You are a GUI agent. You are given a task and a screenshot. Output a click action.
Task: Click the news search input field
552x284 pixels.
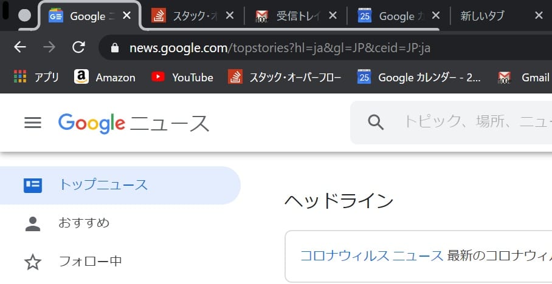pyautogui.click(x=474, y=123)
